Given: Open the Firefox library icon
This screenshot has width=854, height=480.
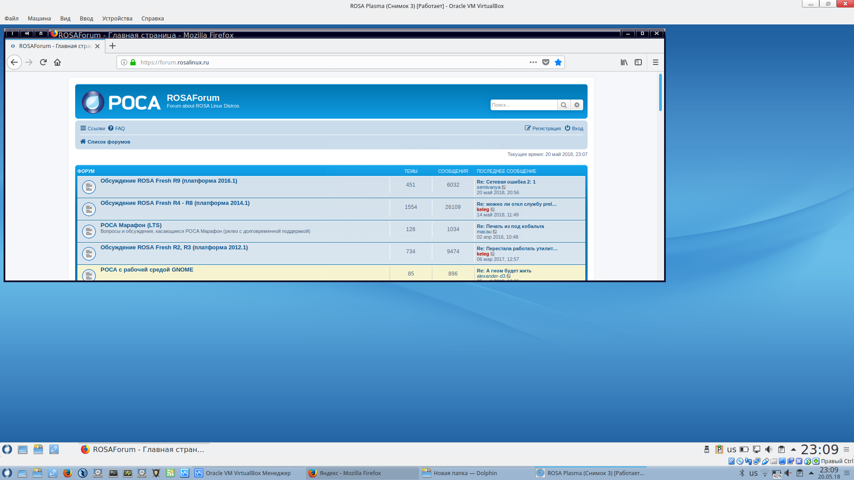Looking at the screenshot, I should point(624,62).
